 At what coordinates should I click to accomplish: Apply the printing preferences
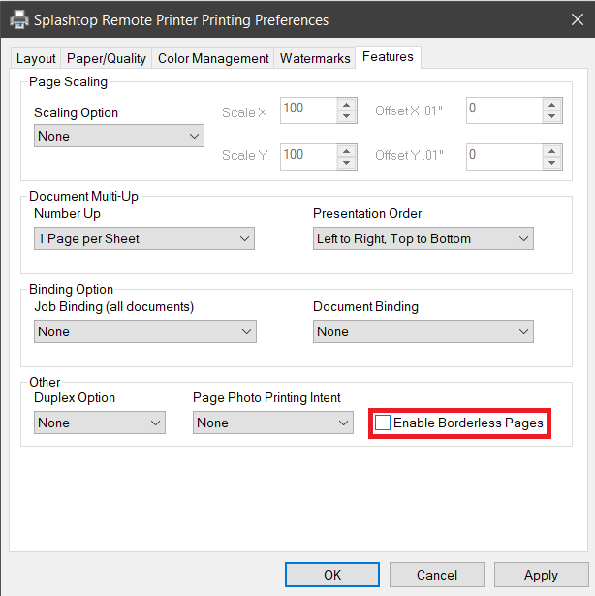click(x=541, y=575)
